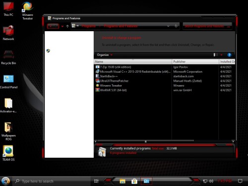Select UltraUXThemePatcher program entry
The width and height of the screenshot is (248, 186).
point(114,81)
